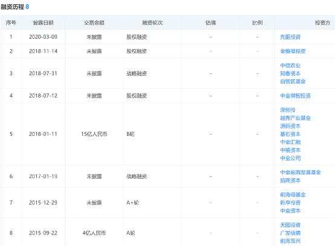The height and width of the screenshot is (246, 335).
Task: Click the 前海互兴 investor link
Action: pos(290,241)
